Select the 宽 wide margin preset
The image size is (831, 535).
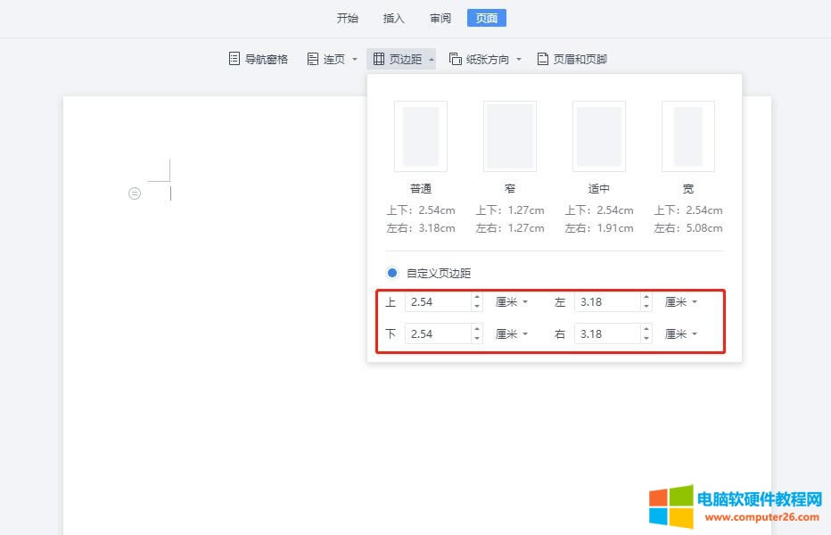(x=687, y=136)
